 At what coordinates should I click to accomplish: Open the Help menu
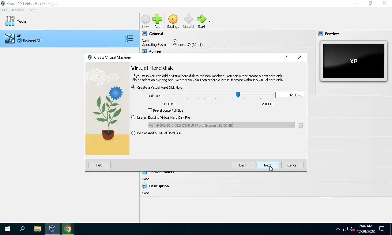[x=32, y=10]
